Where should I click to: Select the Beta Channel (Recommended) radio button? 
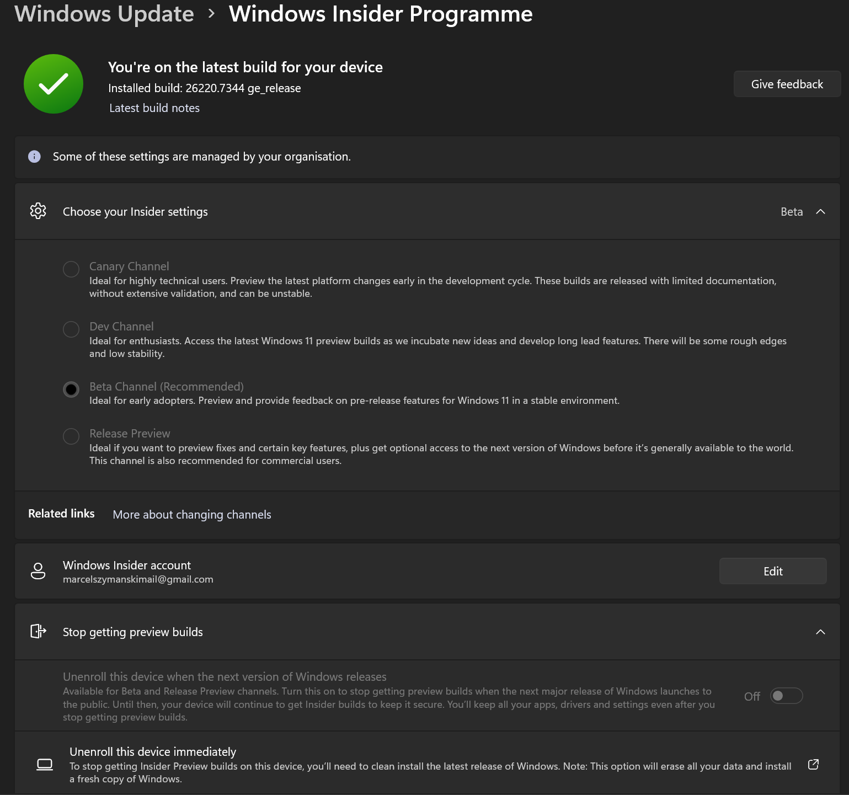[71, 390]
